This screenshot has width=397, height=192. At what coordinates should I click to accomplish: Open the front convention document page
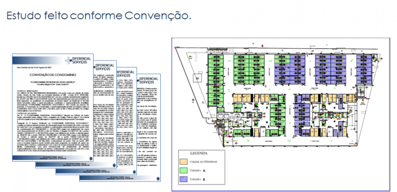53,107
